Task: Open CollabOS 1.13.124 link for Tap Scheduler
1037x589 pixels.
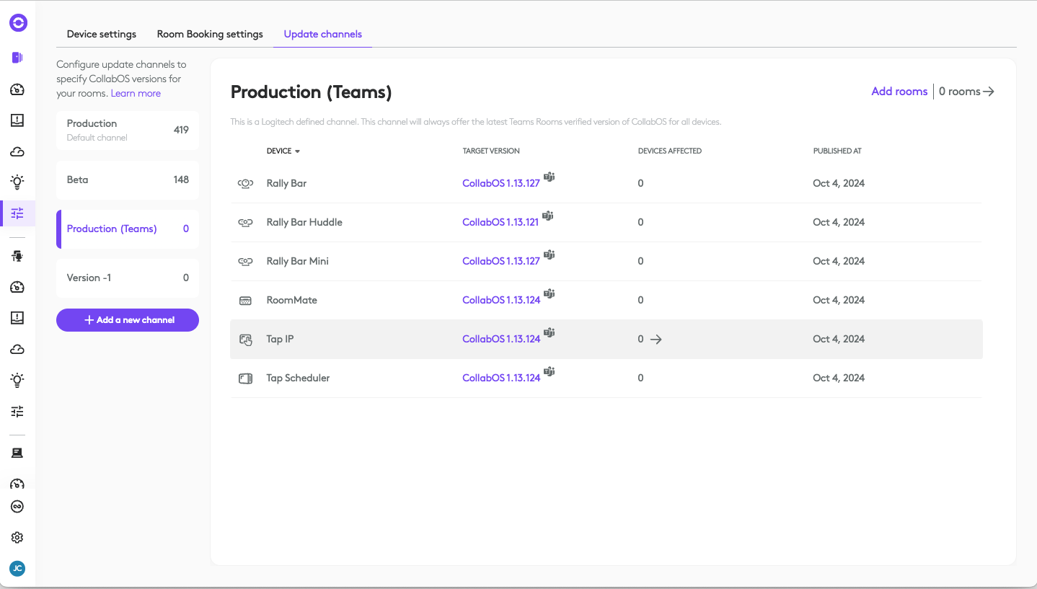Action: click(501, 378)
